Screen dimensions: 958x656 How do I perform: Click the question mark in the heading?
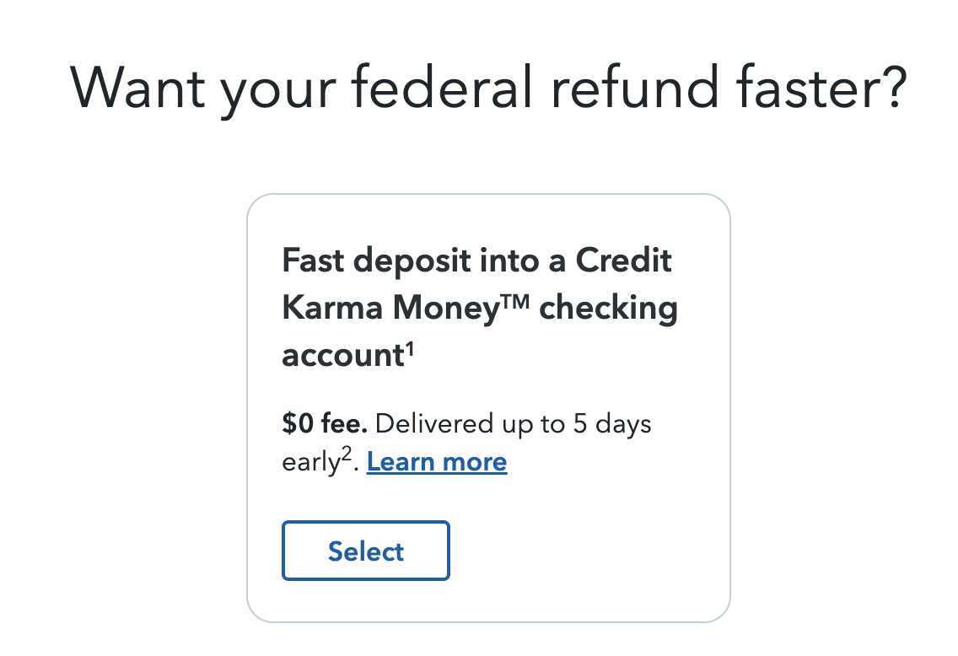coord(890,86)
